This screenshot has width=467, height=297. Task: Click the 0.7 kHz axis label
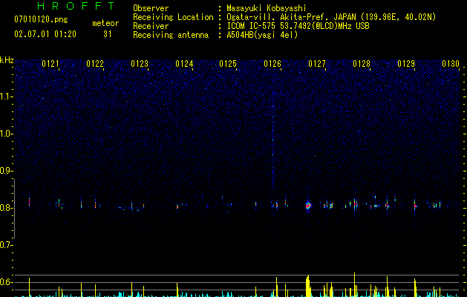[6, 245]
